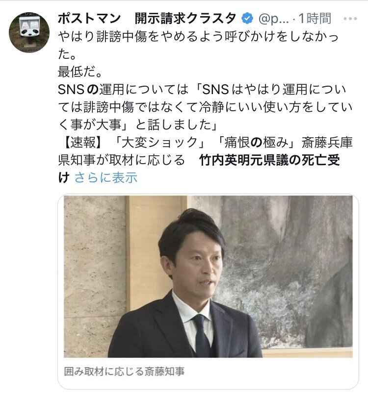Click the line ては誹謗中傷ではなくて冷静に
The image size is (368, 395).
(205, 107)
